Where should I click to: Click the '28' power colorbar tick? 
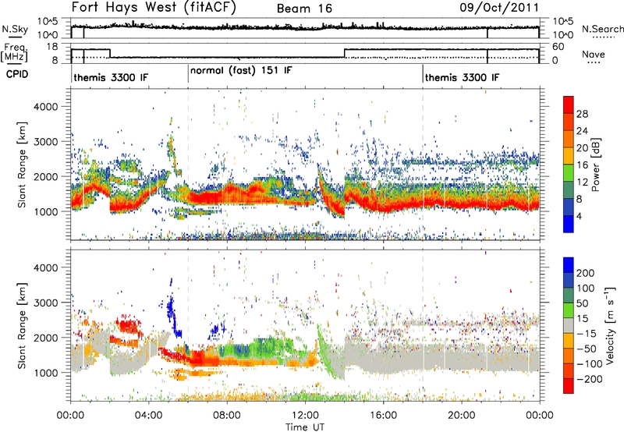pos(582,114)
